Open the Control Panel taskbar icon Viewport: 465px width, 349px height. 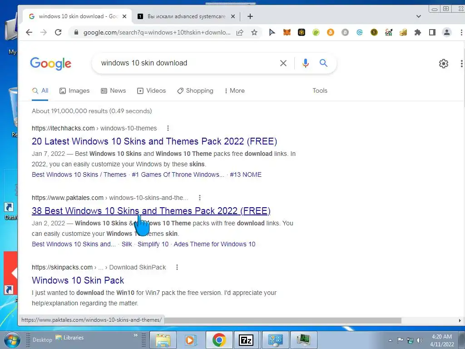276,340
